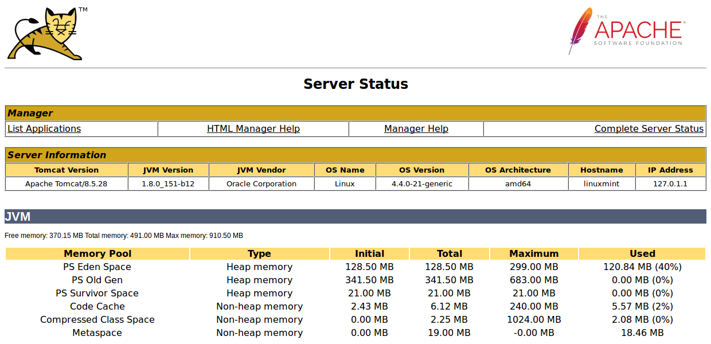Image resolution: width=711 pixels, height=344 pixels.
Task: Click the 6.12 MB total value
Action: coord(450,307)
